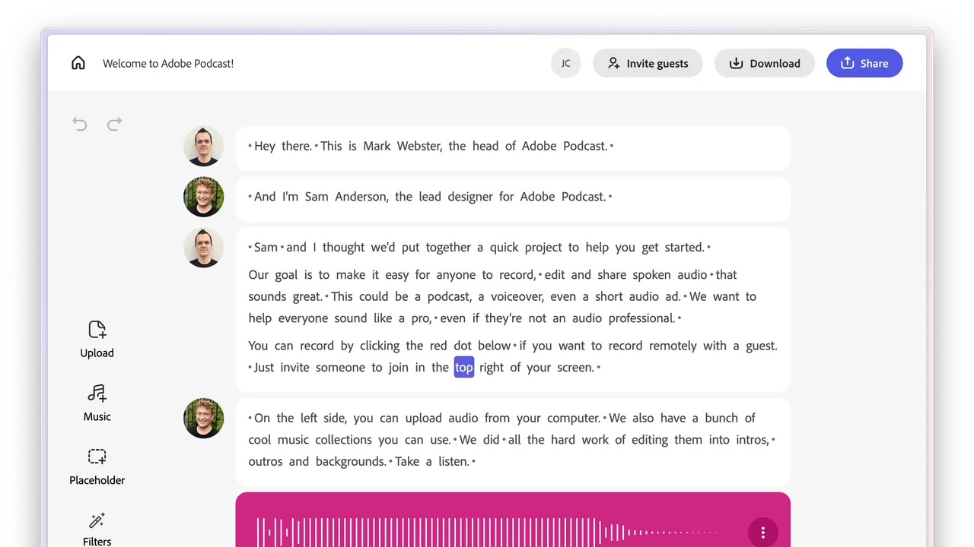Open the Filters tool

97,529
